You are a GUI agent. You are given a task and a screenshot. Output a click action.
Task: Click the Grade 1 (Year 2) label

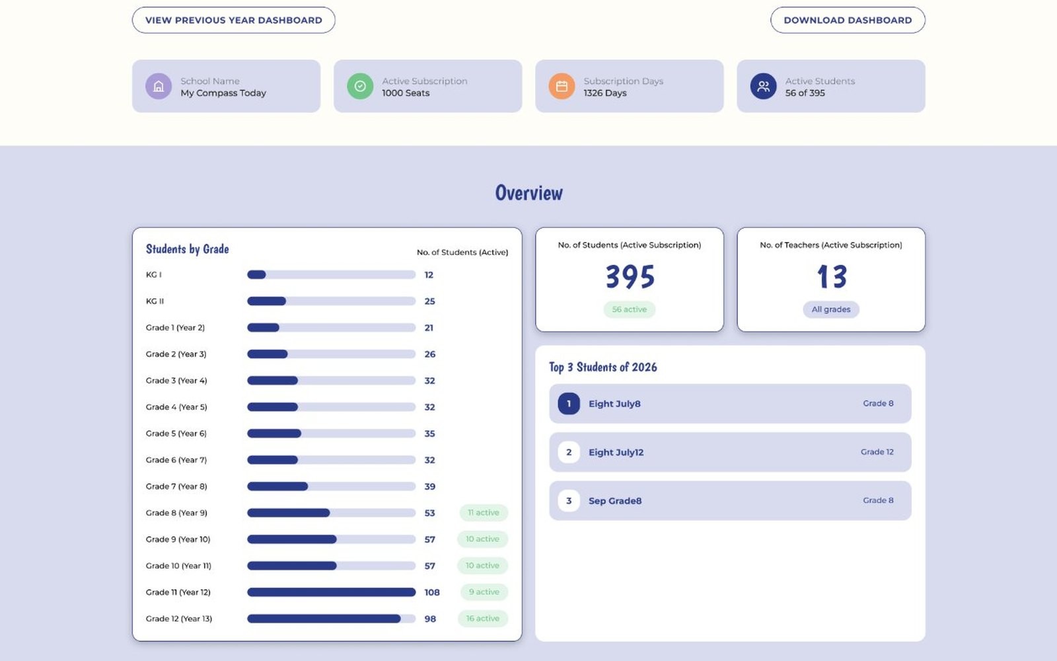175,328
